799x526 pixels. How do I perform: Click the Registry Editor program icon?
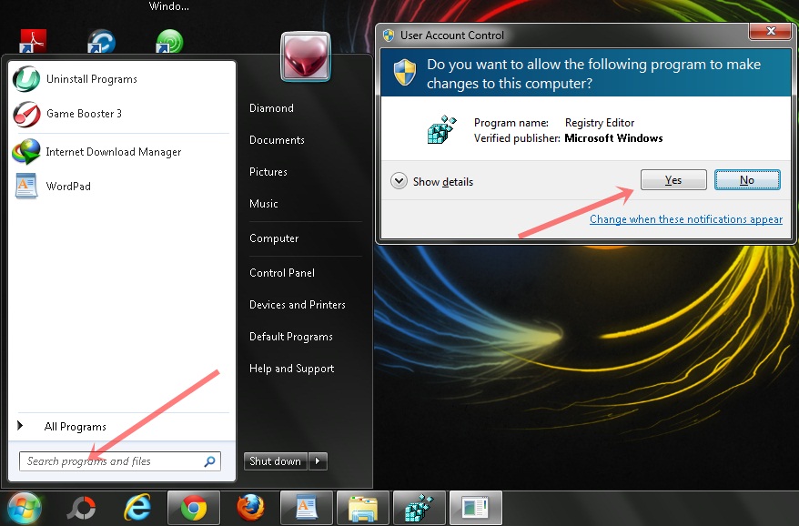point(441,129)
